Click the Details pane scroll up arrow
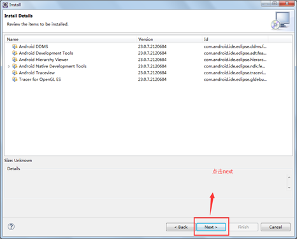This screenshot has height=239, width=297. click(289, 177)
